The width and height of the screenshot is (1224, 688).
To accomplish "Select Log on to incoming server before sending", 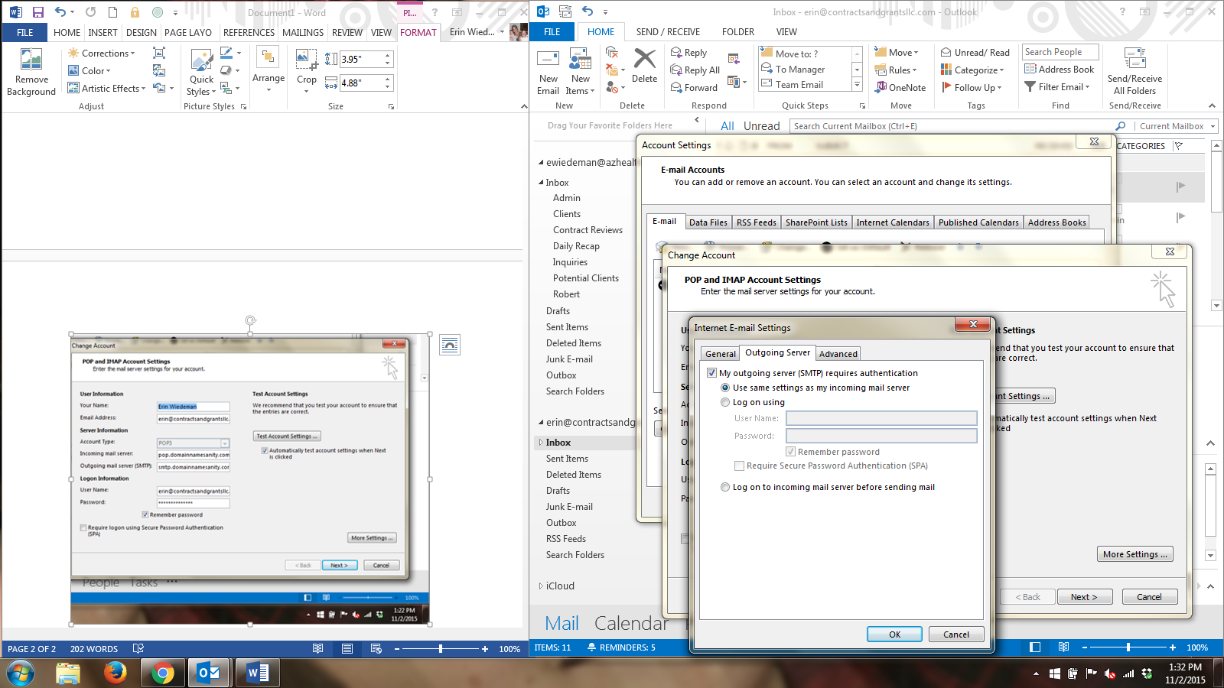I will 725,487.
